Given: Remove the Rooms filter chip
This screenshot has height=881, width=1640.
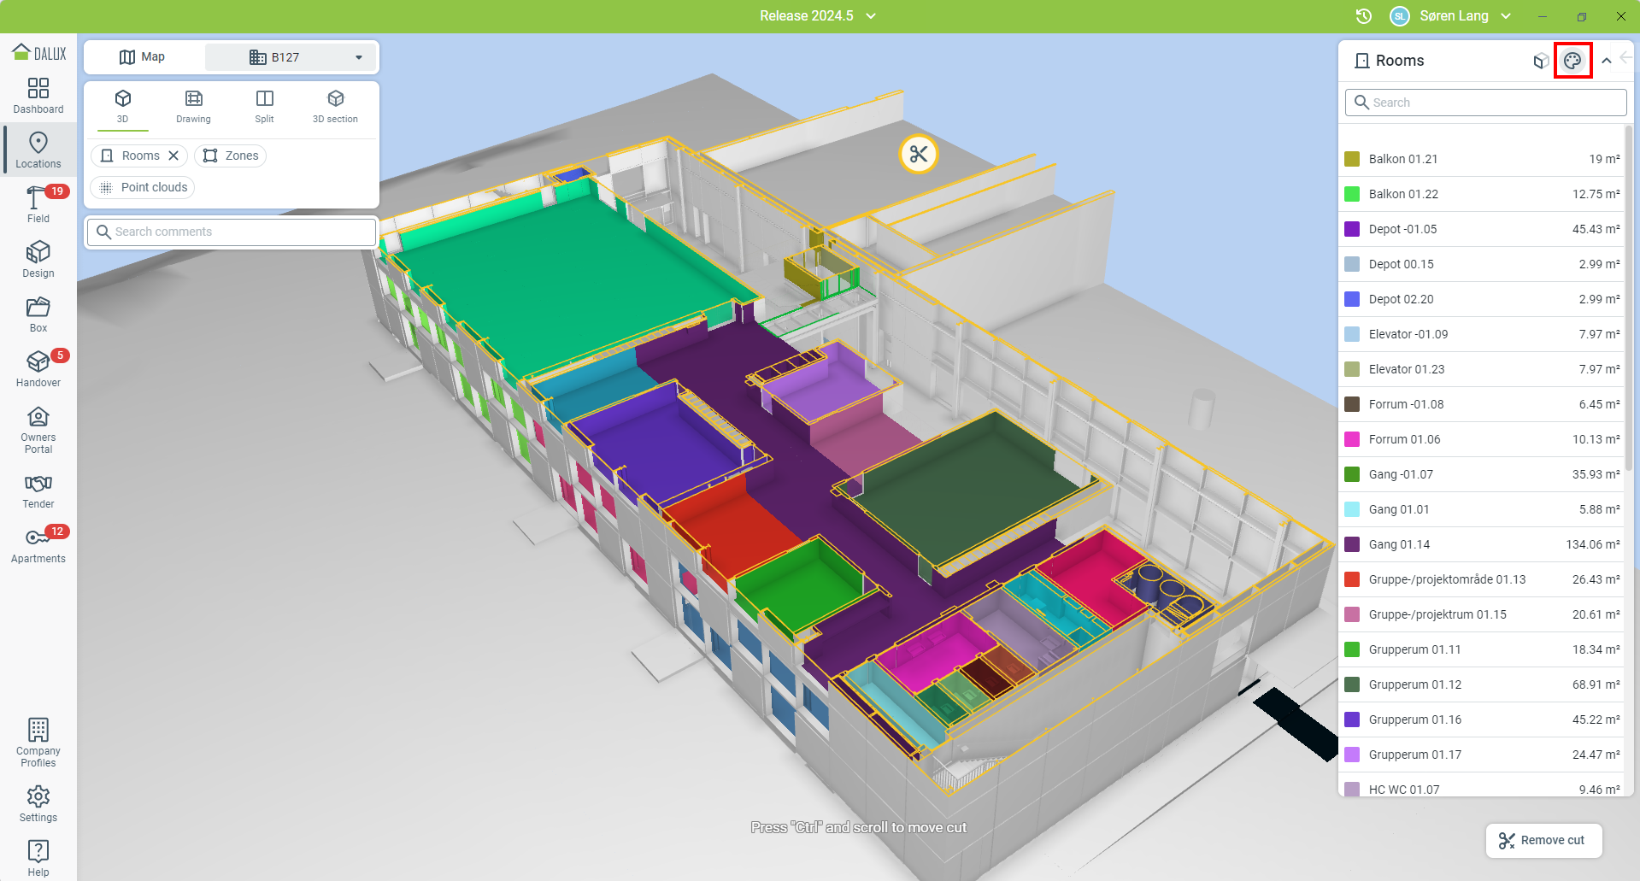Looking at the screenshot, I should pyautogui.click(x=173, y=156).
